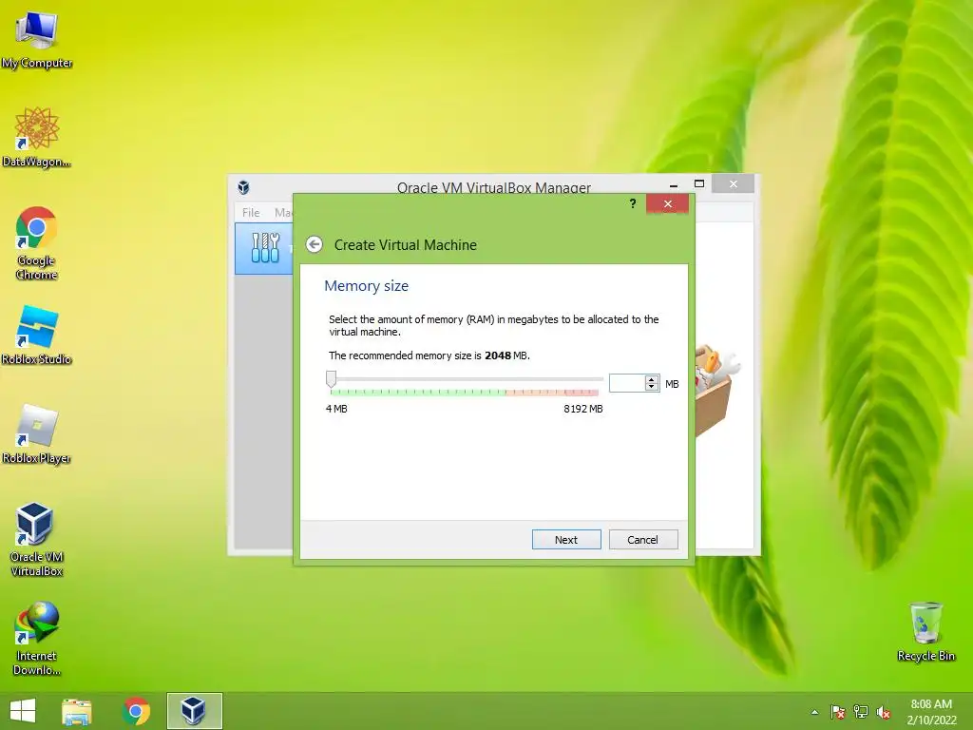Open Roblox Player desktop shortcut
The width and height of the screenshot is (973, 730).
(37, 434)
